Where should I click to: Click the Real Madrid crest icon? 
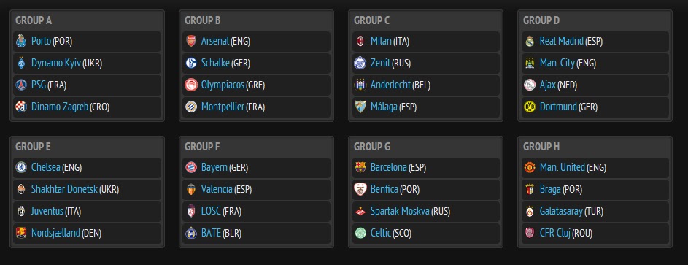pyautogui.click(x=530, y=41)
